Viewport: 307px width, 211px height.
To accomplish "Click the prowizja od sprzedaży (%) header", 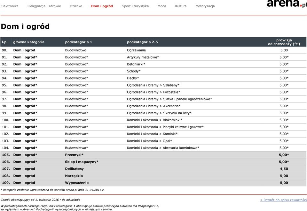I will (284, 42).
